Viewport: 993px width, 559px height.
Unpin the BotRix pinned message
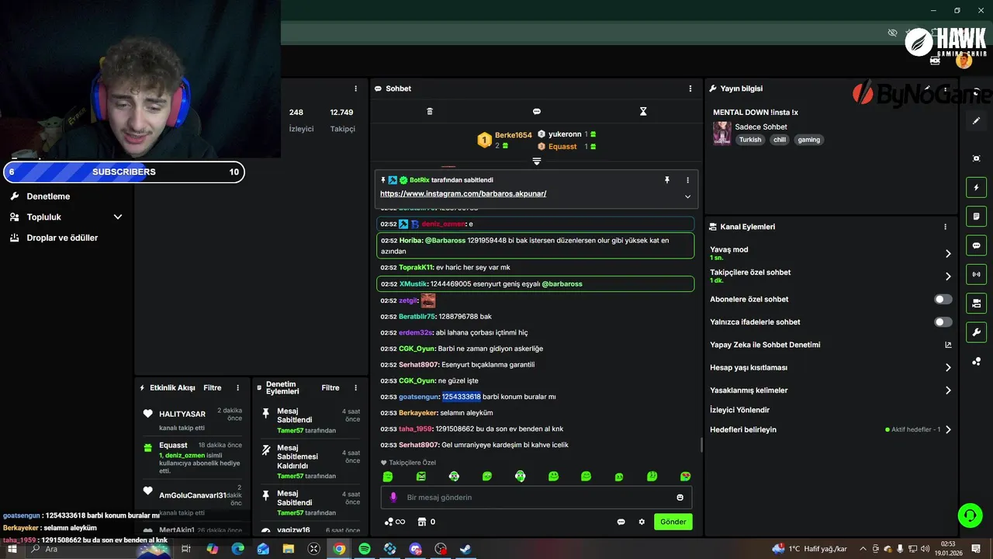tap(666, 180)
